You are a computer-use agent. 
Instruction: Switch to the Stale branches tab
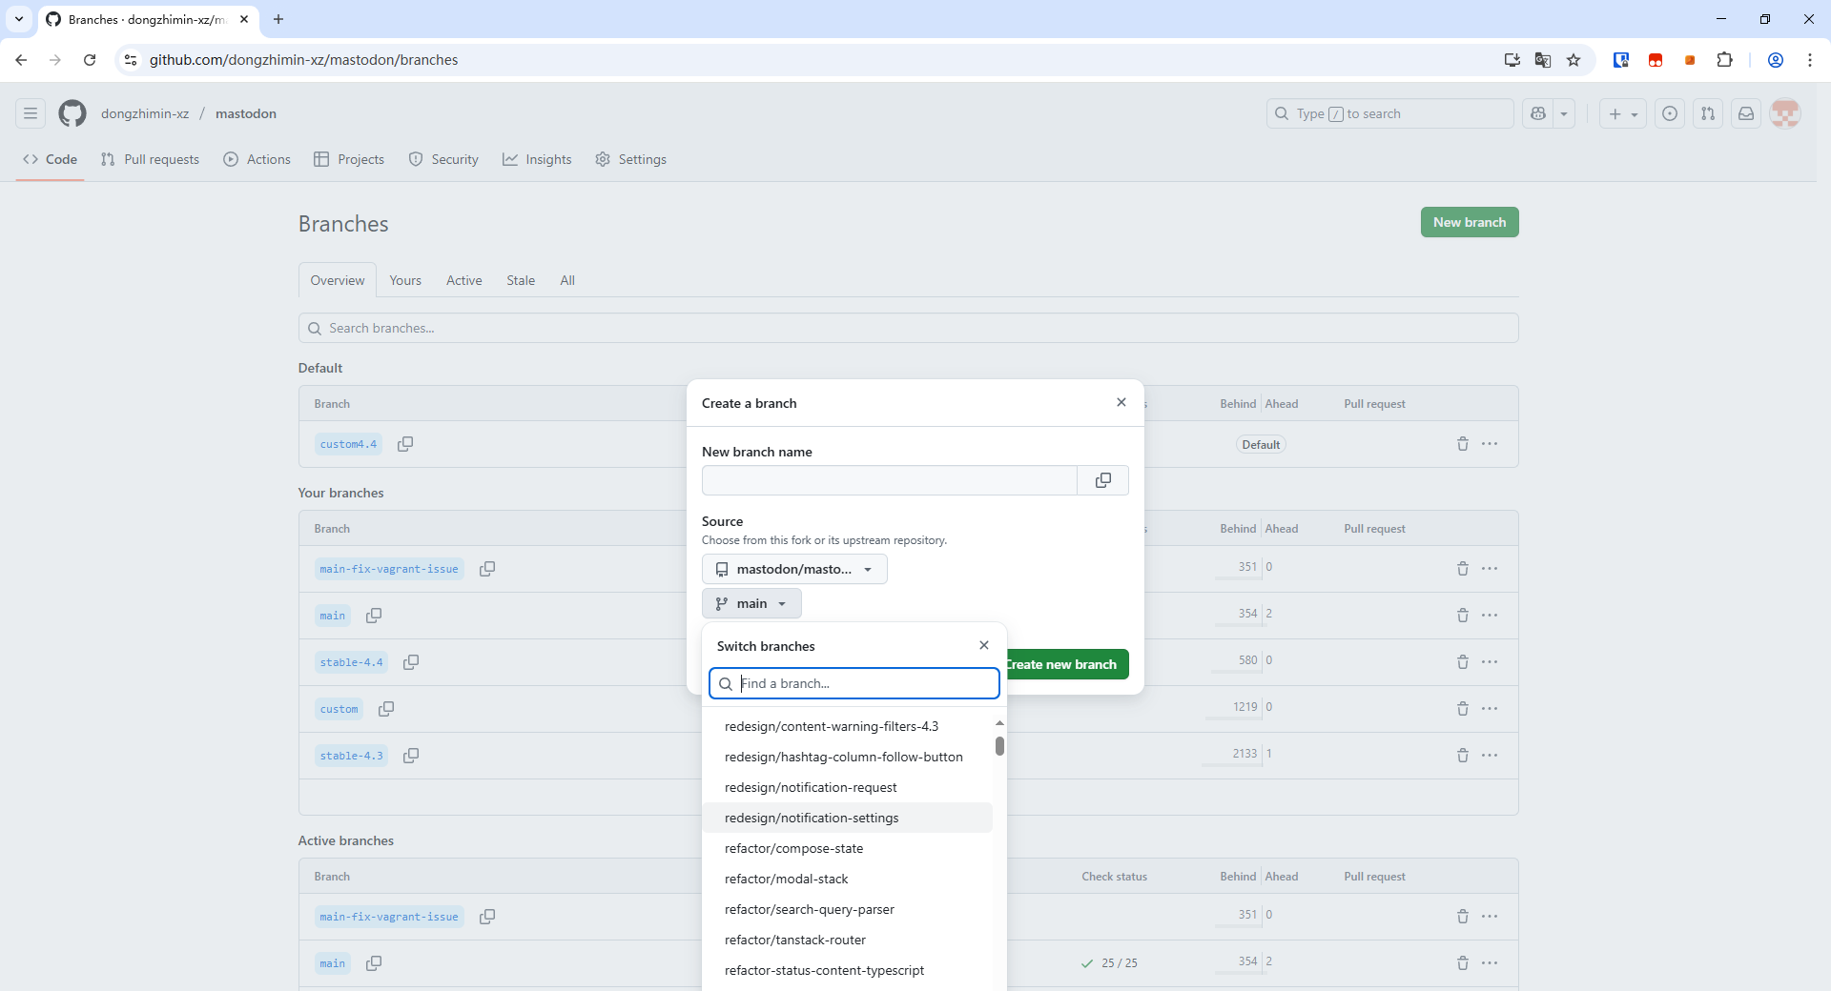520,280
